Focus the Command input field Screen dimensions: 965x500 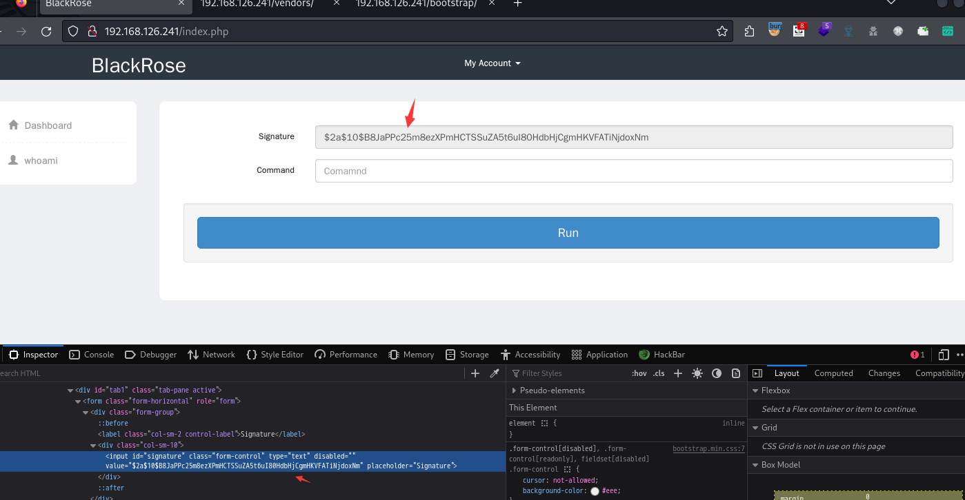pyautogui.click(x=634, y=171)
